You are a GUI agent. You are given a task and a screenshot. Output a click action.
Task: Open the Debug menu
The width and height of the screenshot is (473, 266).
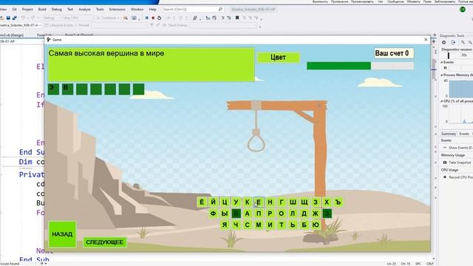click(56, 10)
